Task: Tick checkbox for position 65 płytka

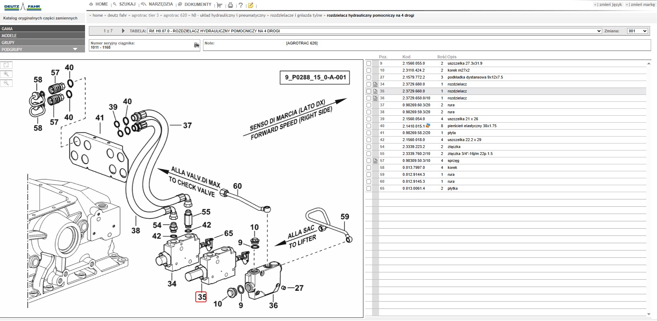Action: 369,189
